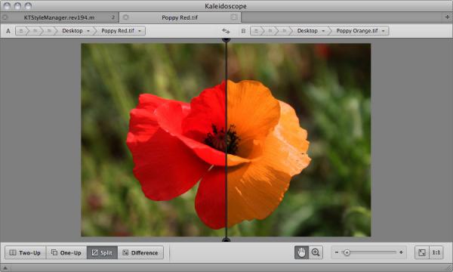The width and height of the screenshot is (453, 272).
Task: Click the minus end of zoom slider
Action: 337,252
